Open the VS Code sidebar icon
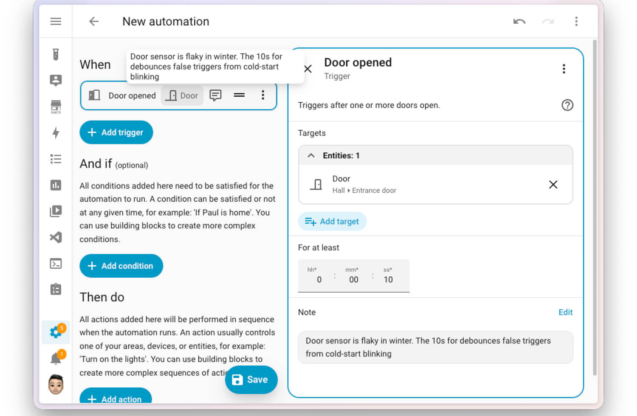Screen dimensions: 637x416 pyautogui.click(x=56, y=237)
